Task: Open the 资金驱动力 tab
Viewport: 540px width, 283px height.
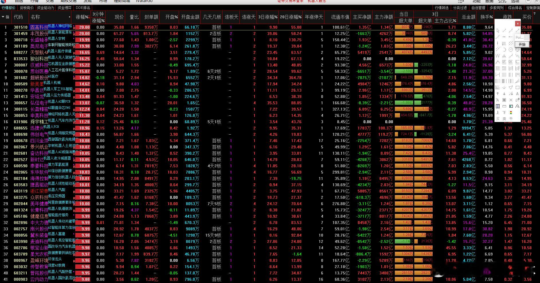Action: (46, 8)
